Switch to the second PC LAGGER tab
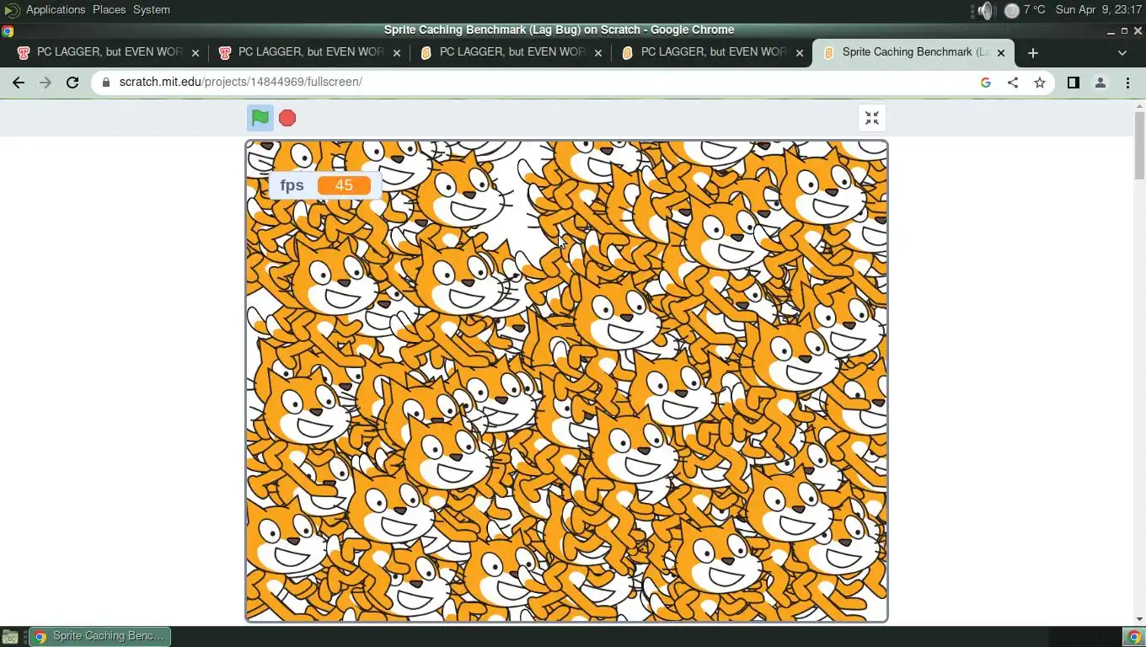The width and height of the screenshot is (1146, 647). click(310, 52)
